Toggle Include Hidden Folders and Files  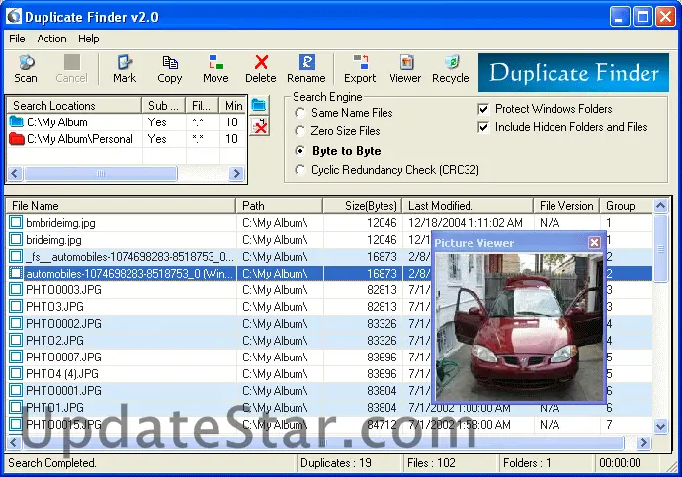(483, 127)
